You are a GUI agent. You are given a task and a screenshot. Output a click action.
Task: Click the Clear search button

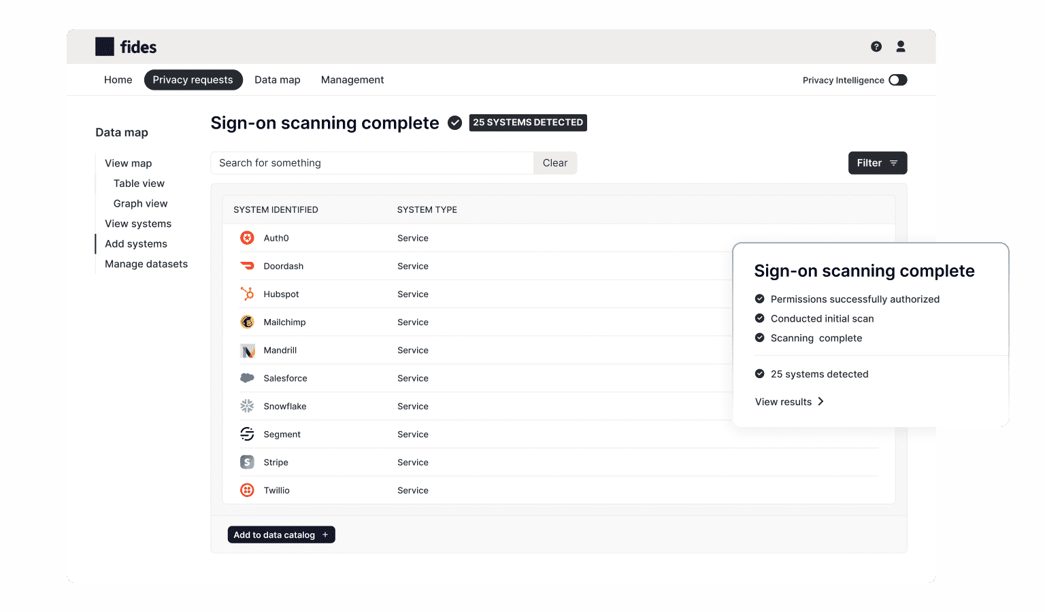coord(555,163)
